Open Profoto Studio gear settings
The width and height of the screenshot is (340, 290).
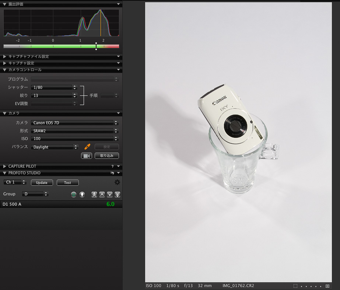pos(117,182)
